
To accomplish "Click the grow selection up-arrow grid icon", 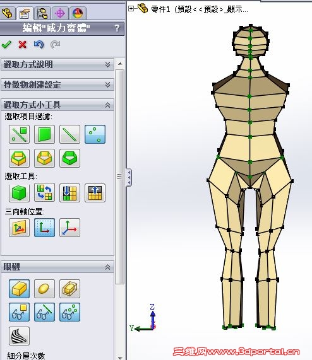I will (95, 193).
